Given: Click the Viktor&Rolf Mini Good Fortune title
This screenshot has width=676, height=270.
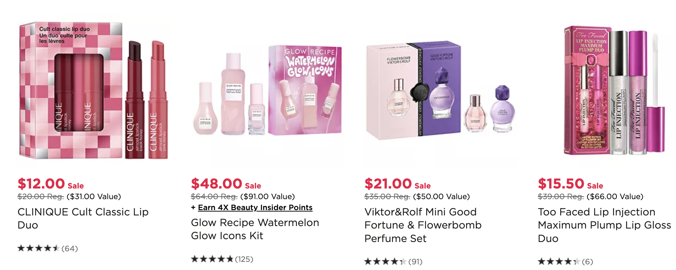Looking at the screenshot, I should click(x=423, y=225).
